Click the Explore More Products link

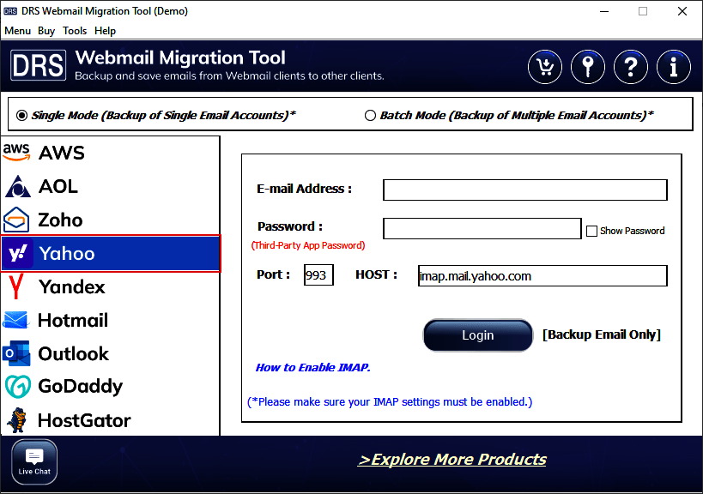coord(451,460)
